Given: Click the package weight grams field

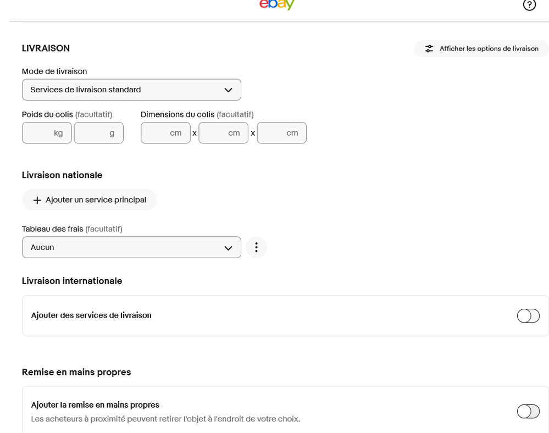Looking at the screenshot, I should (x=98, y=133).
